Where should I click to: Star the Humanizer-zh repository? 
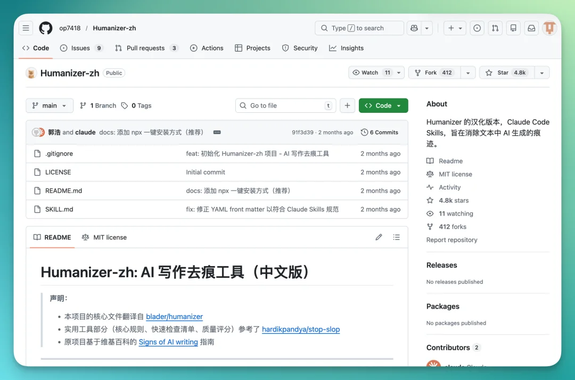[504, 72]
